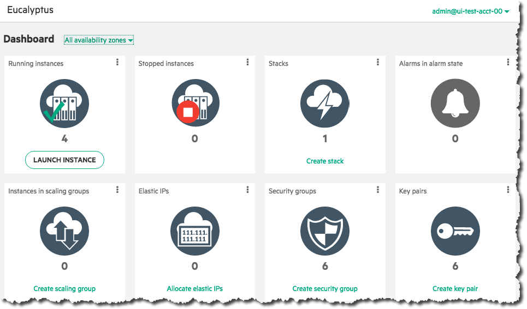The image size is (527, 309).
Task: Click the Instances in scaling groups title
Action: point(49,191)
